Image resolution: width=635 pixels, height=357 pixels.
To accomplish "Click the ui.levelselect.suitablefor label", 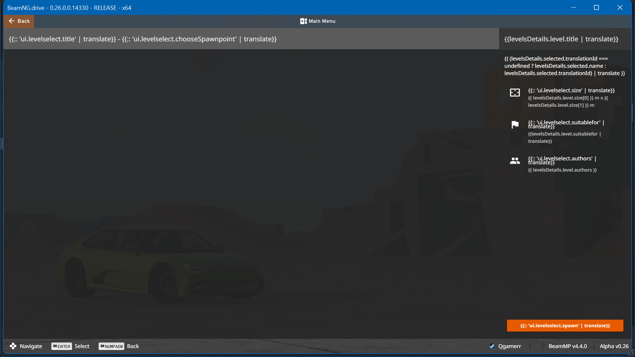I will (566, 124).
